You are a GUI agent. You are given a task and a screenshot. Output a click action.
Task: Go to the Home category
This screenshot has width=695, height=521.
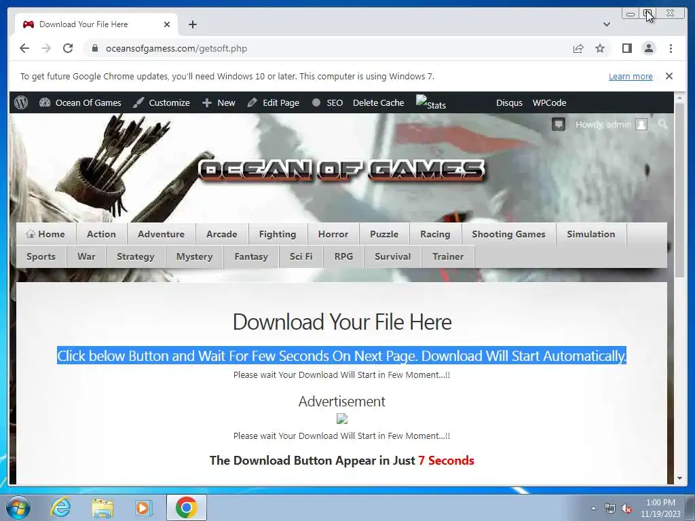click(45, 234)
